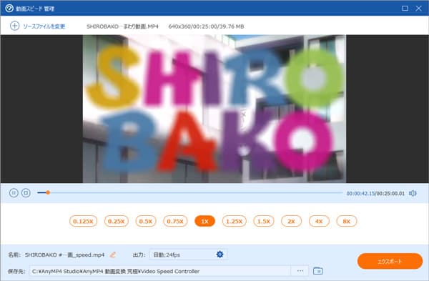Screen dimensions: 429x281
Task: Browse save location with three-dots button
Action: click(300, 271)
